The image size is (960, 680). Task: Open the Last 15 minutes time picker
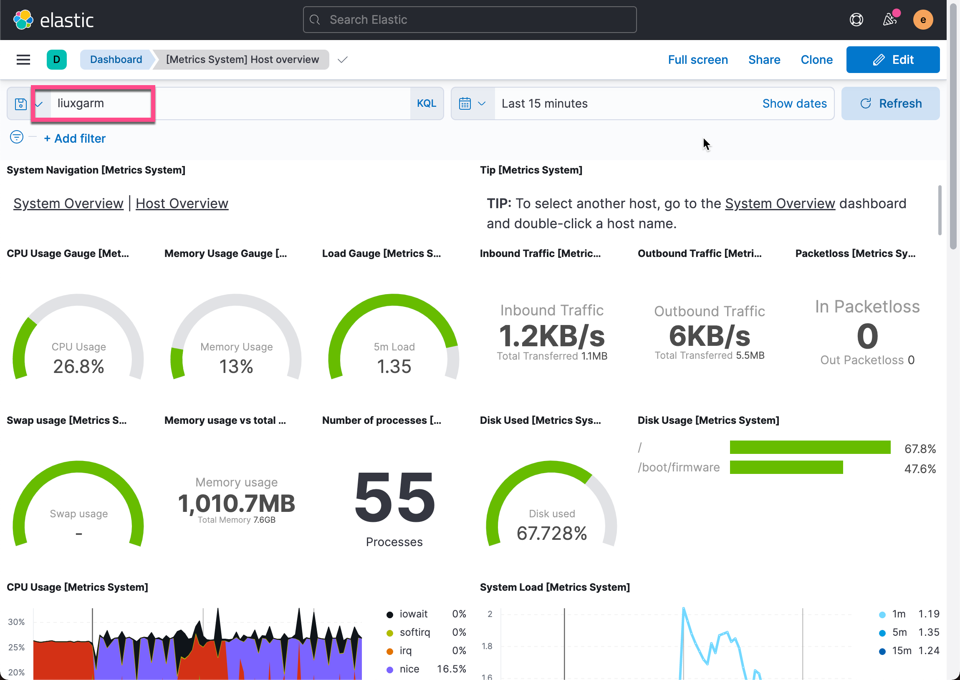coord(545,103)
